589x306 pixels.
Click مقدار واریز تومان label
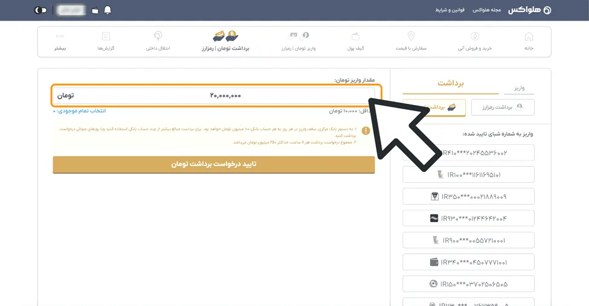(355, 80)
